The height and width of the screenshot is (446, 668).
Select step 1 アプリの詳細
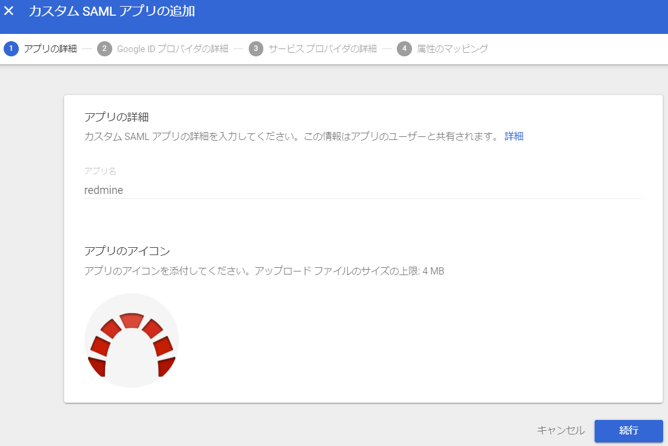click(x=41, y=48)
